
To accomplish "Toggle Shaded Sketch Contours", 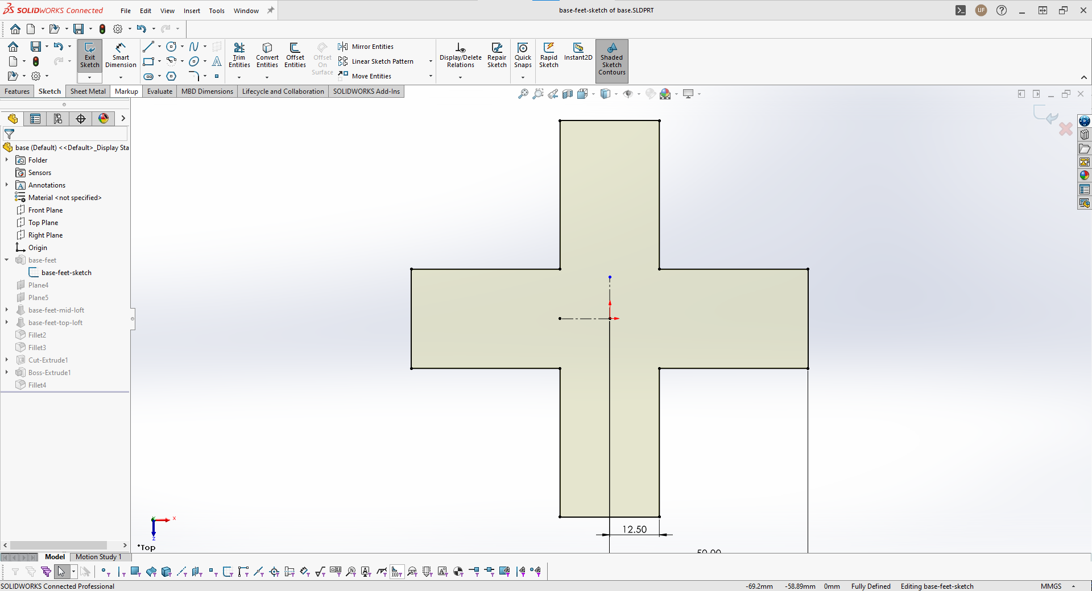I will [612, 58].
